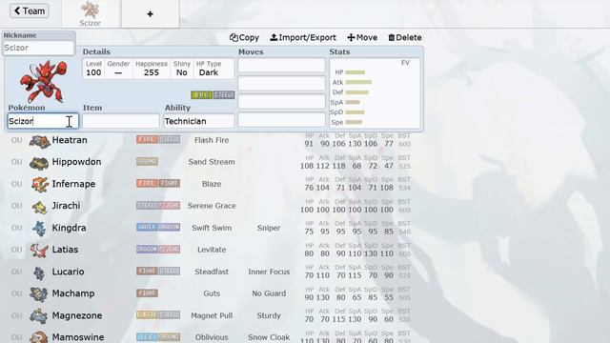Click the Infernape sprite icon
This screenshot has height=343, width=610.
click(x=40, y=184)
